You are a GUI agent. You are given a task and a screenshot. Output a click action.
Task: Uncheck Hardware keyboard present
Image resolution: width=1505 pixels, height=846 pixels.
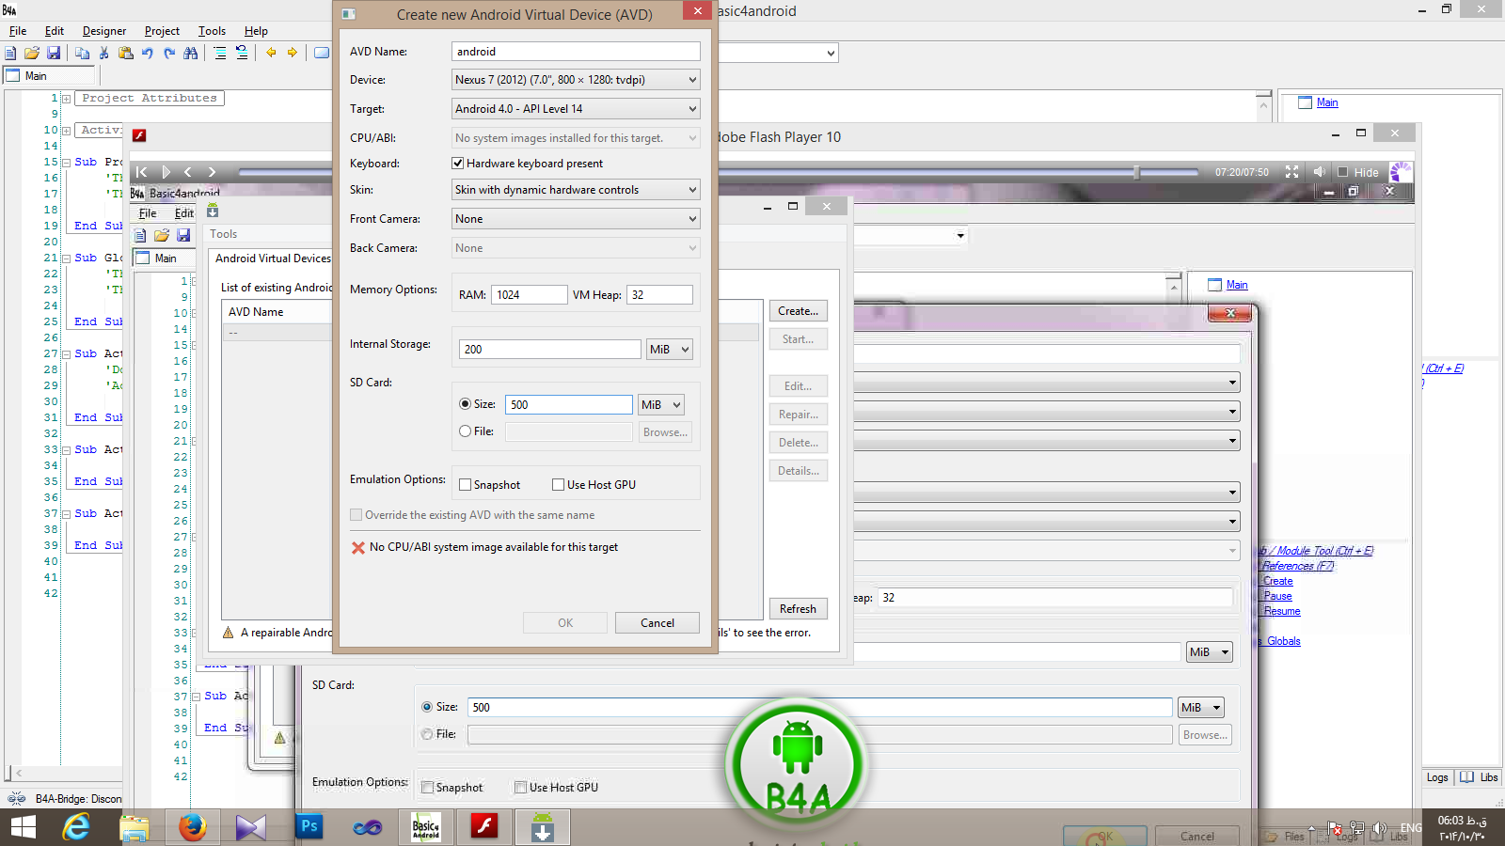coord(458,164)
